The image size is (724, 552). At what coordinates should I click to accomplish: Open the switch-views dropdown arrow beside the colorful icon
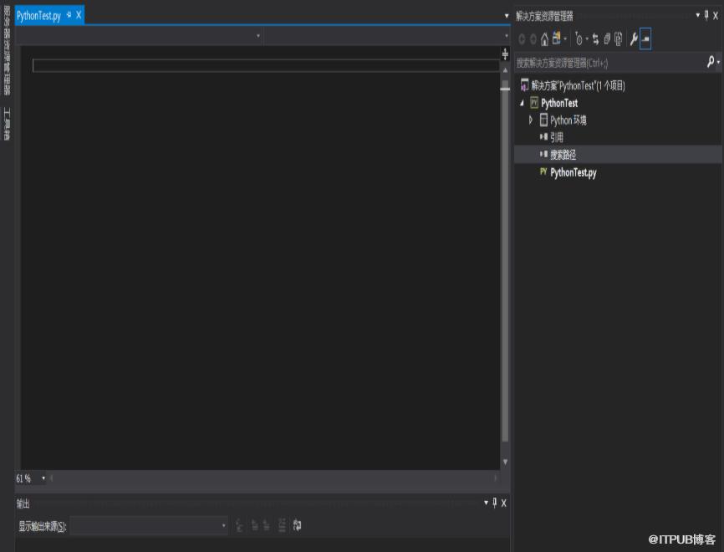coord(565,39)
